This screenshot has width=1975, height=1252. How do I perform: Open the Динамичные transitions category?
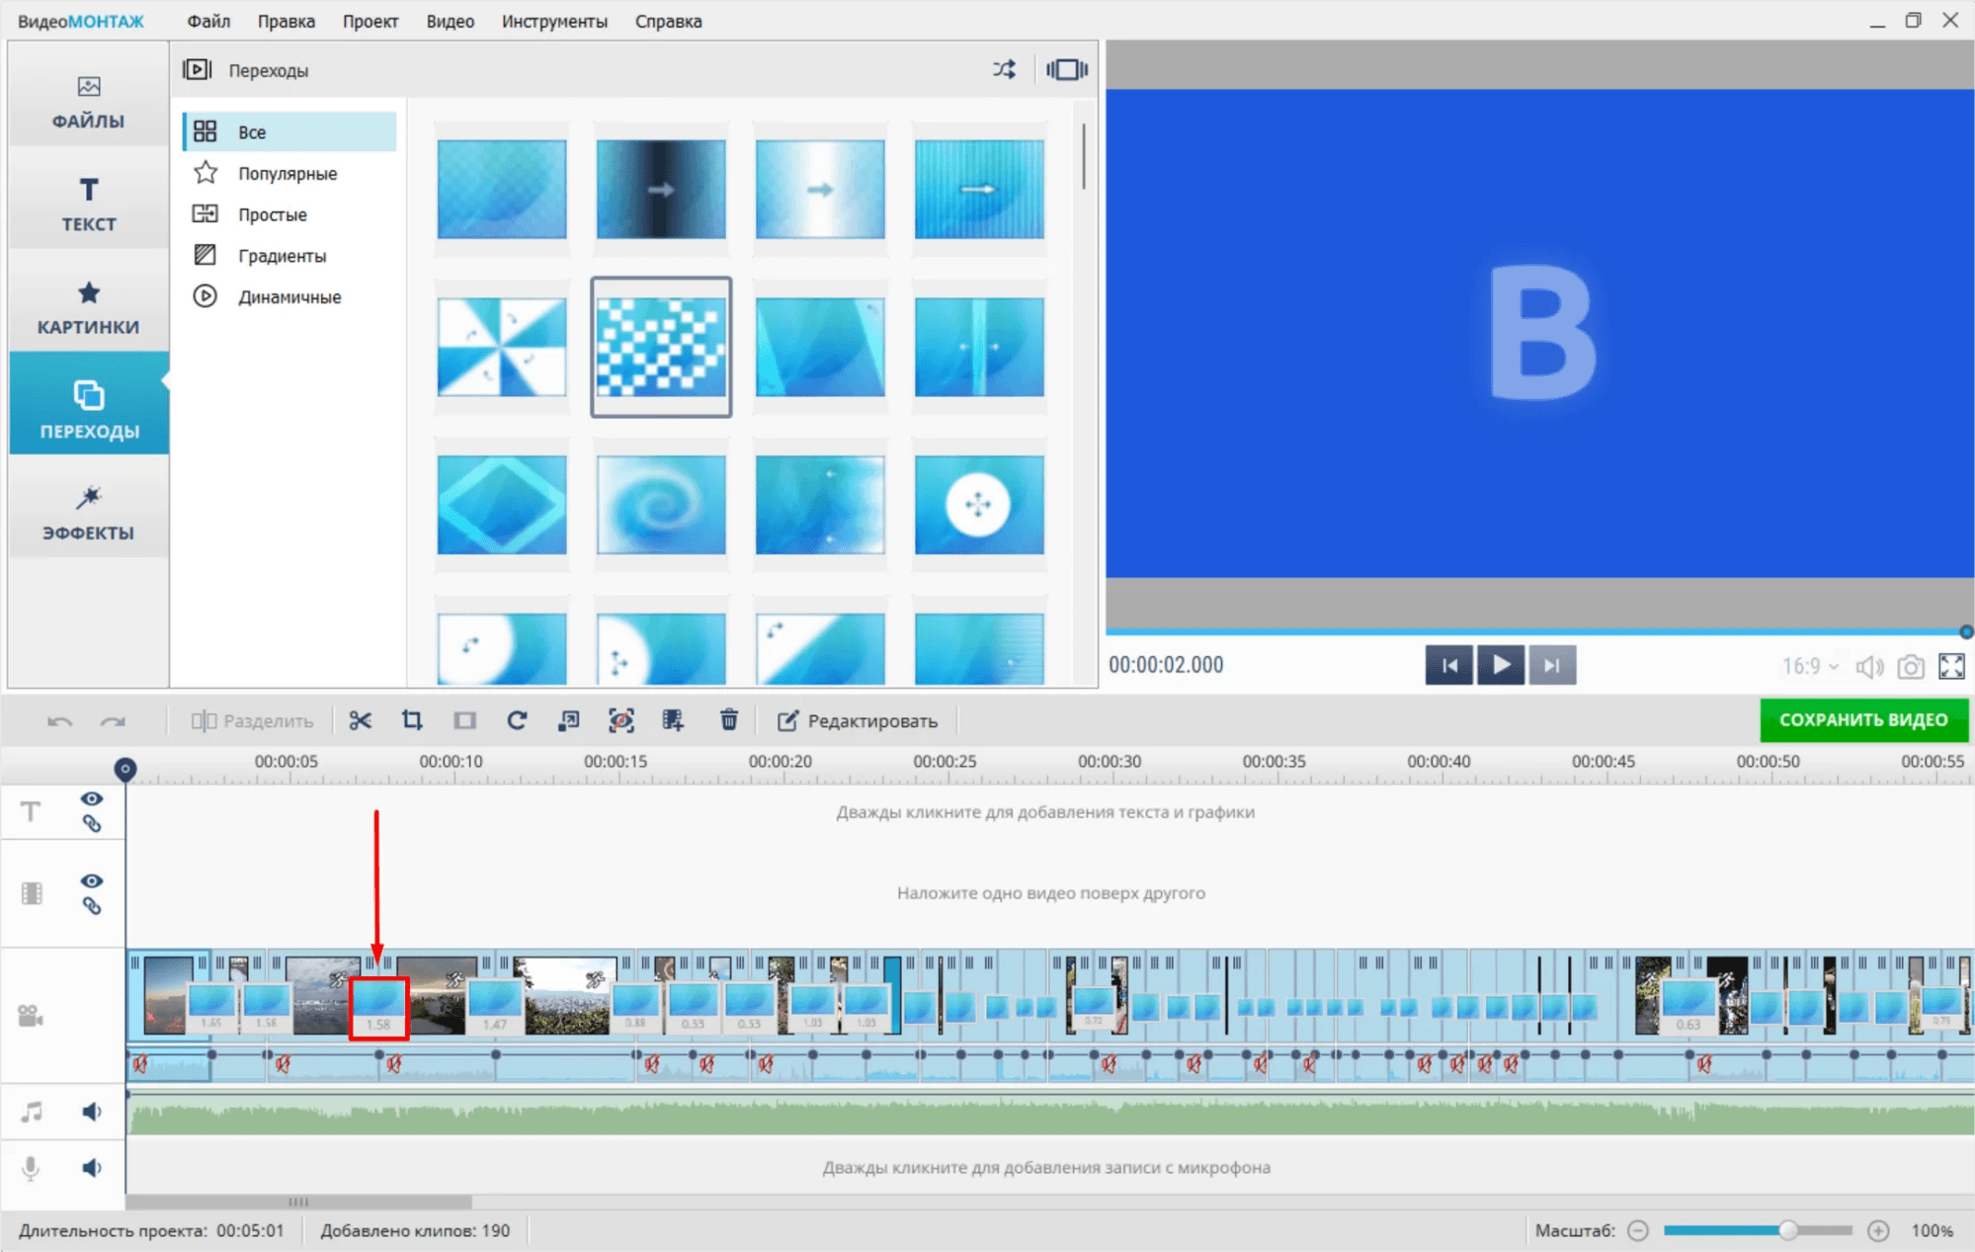pos(288,297)
